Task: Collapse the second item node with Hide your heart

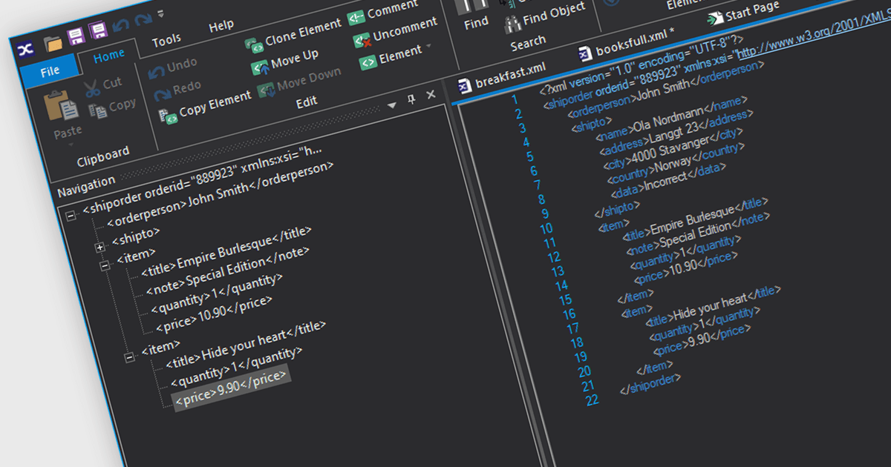Action: tap(129, 357)
